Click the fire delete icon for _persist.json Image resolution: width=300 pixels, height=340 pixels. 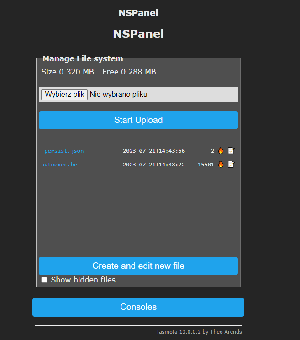coord(221,151)
